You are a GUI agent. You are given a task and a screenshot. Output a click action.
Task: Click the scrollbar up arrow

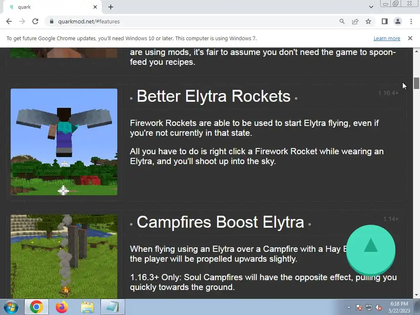(x=416, y=51)
